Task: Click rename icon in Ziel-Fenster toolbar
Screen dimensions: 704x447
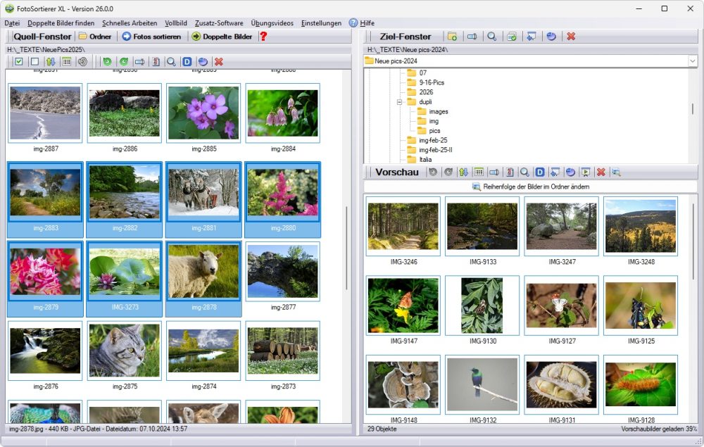Action: [472, 37]
